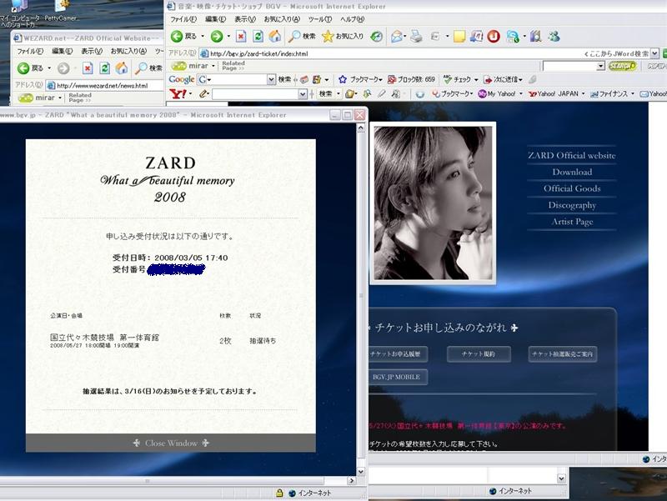This screenshot has width=667, height=501.
Task: Open the My Yahoo! dropdown on Yahoo toolbar
Action: point(520,93)
